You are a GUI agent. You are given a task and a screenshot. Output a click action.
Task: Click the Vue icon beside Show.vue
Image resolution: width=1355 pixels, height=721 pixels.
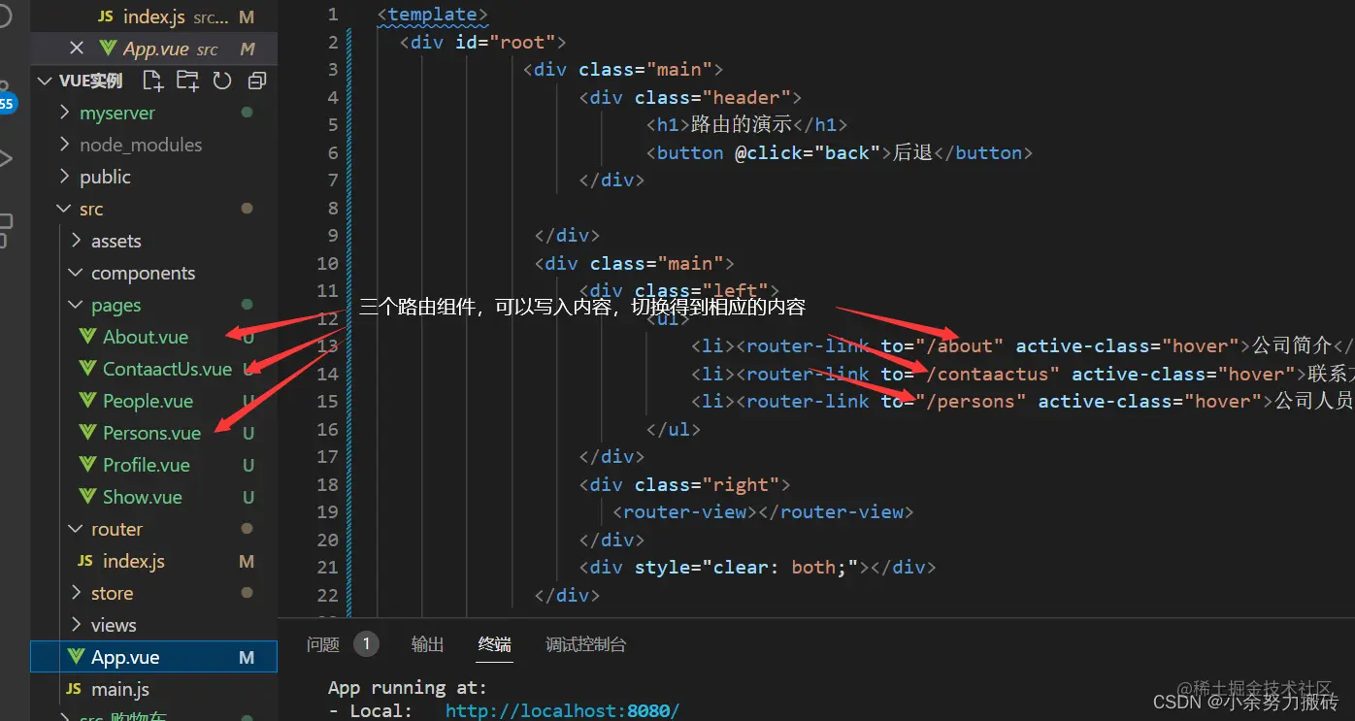[88, 497]
